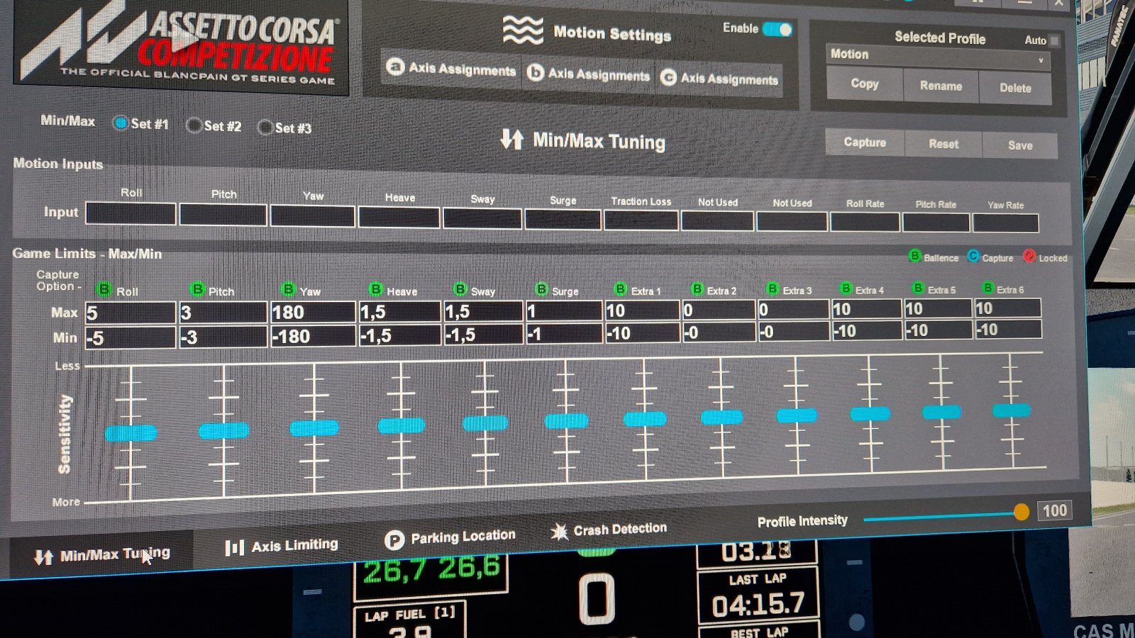This screenshot has height=638, width=1135.
Task: Click the blue Capture legend icon
Action: point(973,256)
